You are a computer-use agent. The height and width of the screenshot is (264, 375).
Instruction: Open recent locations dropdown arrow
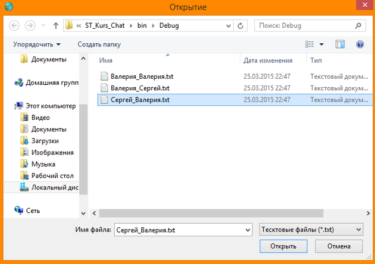tap(43, 26)
